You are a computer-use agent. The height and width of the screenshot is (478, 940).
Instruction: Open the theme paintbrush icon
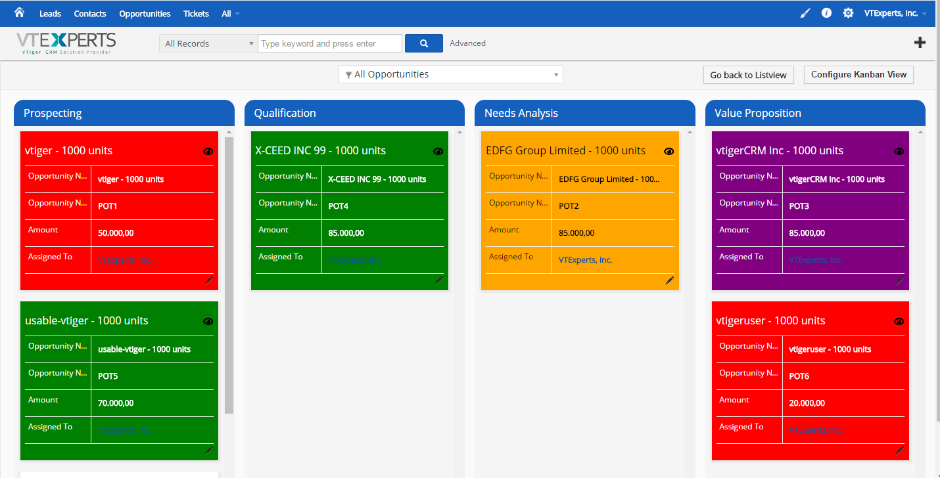tap(805, 13)
